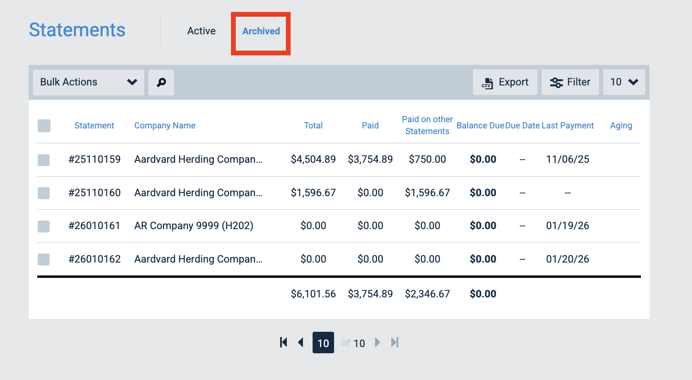Click last payment date 01/19/26
The image size is (692, 380).
pos(567,226)
